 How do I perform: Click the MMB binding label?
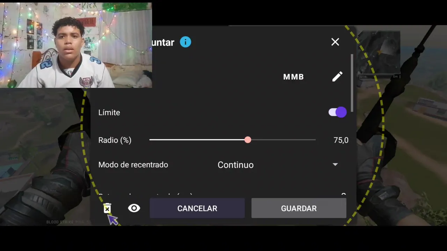tap(293, 77)
